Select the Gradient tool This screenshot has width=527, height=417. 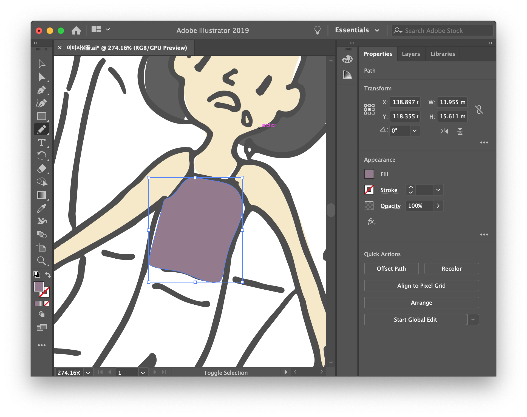click(x=42, y=195)
